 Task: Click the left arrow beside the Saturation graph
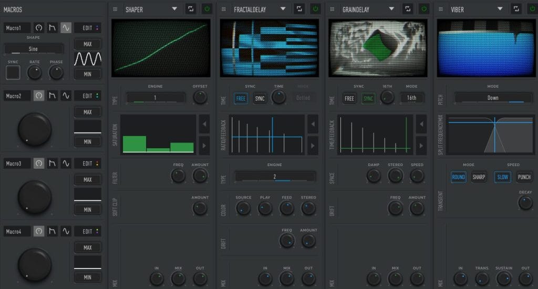[x=204, y=124]
